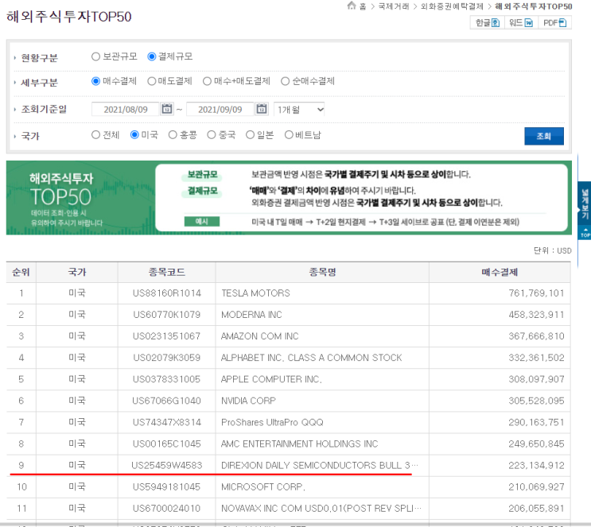This screenshot has width=591, height=527.
Task: Select AMC ENTERTAINMENT HOLDINGS row name
Action: (299, 444)
